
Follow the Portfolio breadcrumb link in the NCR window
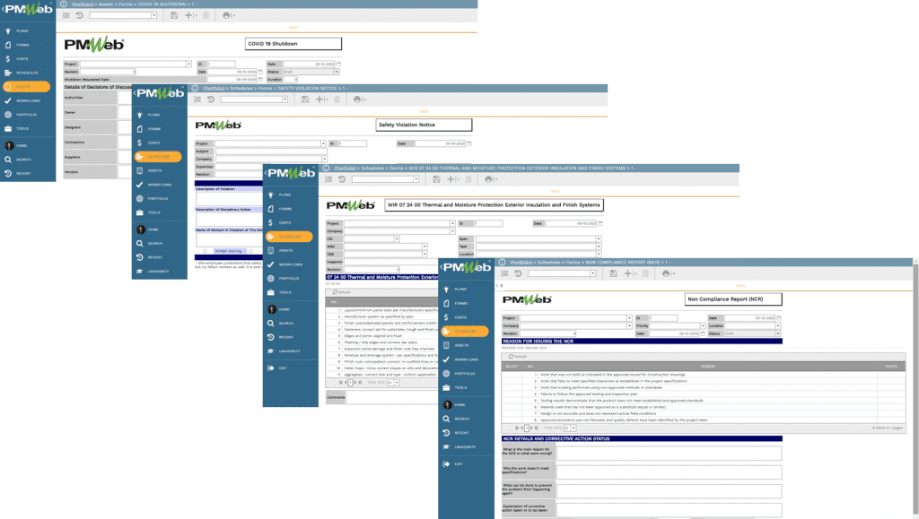tap(521, 262)
